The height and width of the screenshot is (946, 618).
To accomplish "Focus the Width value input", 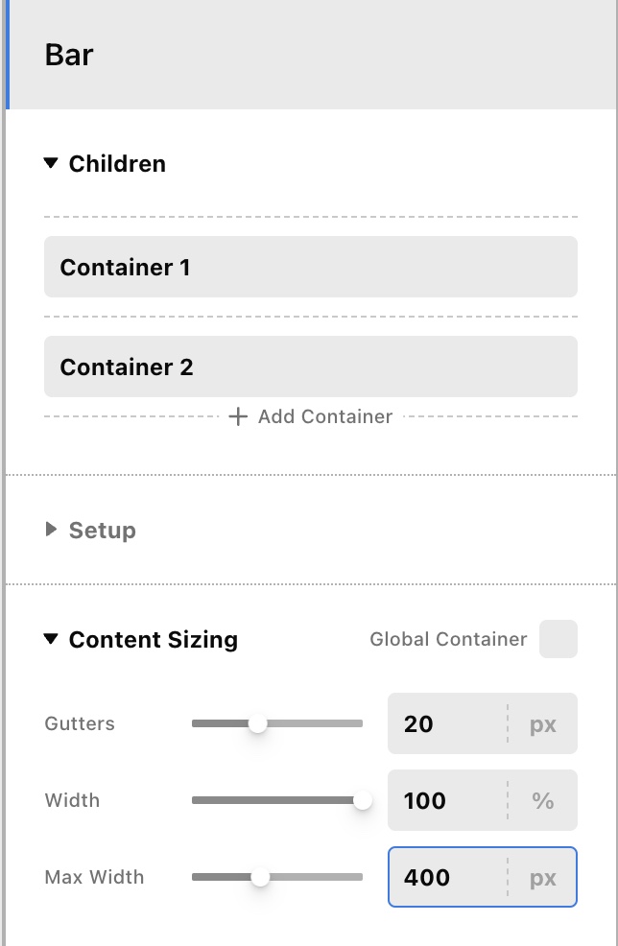I will [446, 800].
